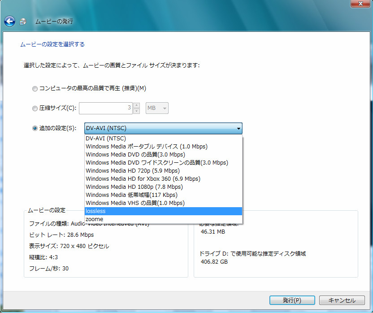
Task: Choose the zoome profile entry
Action: pos(95,219)
